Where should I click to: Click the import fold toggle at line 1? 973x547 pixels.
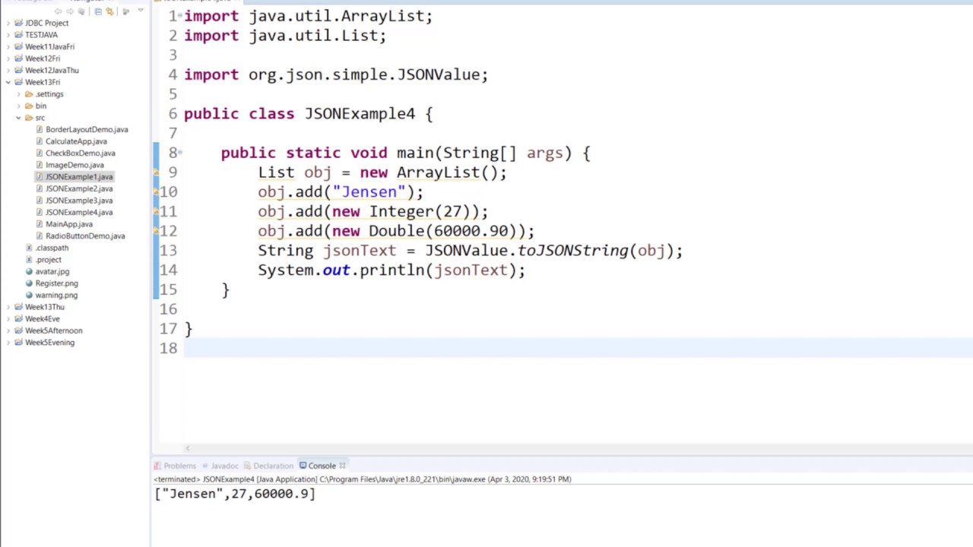[179, 16]
